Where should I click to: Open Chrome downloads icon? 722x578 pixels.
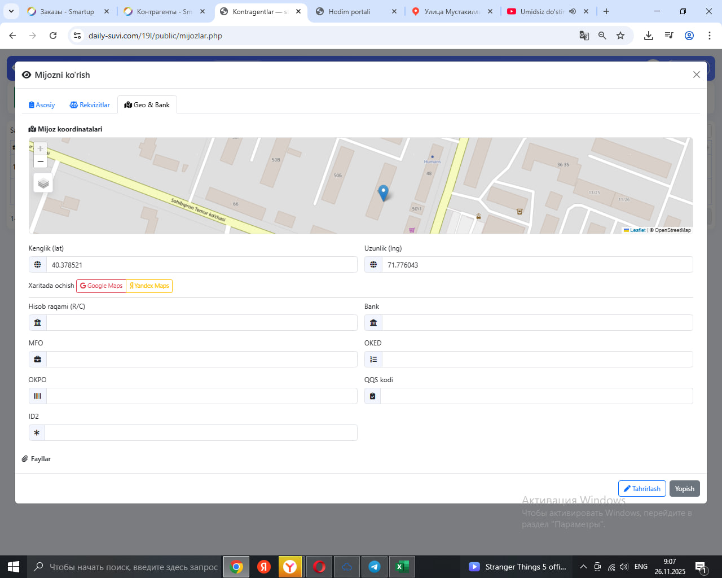(x=649, y=36)
